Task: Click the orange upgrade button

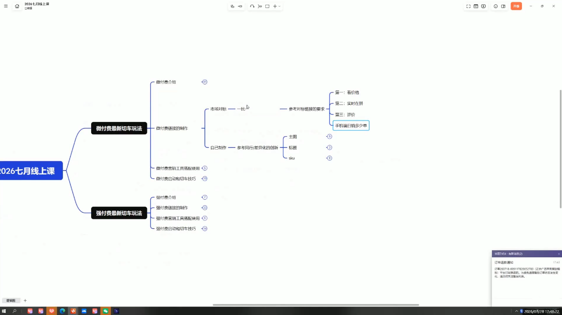Action: click(x=516, y=6)
